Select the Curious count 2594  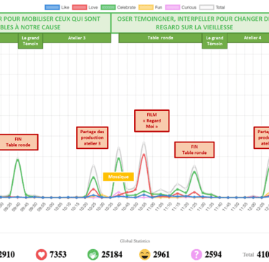213,255
